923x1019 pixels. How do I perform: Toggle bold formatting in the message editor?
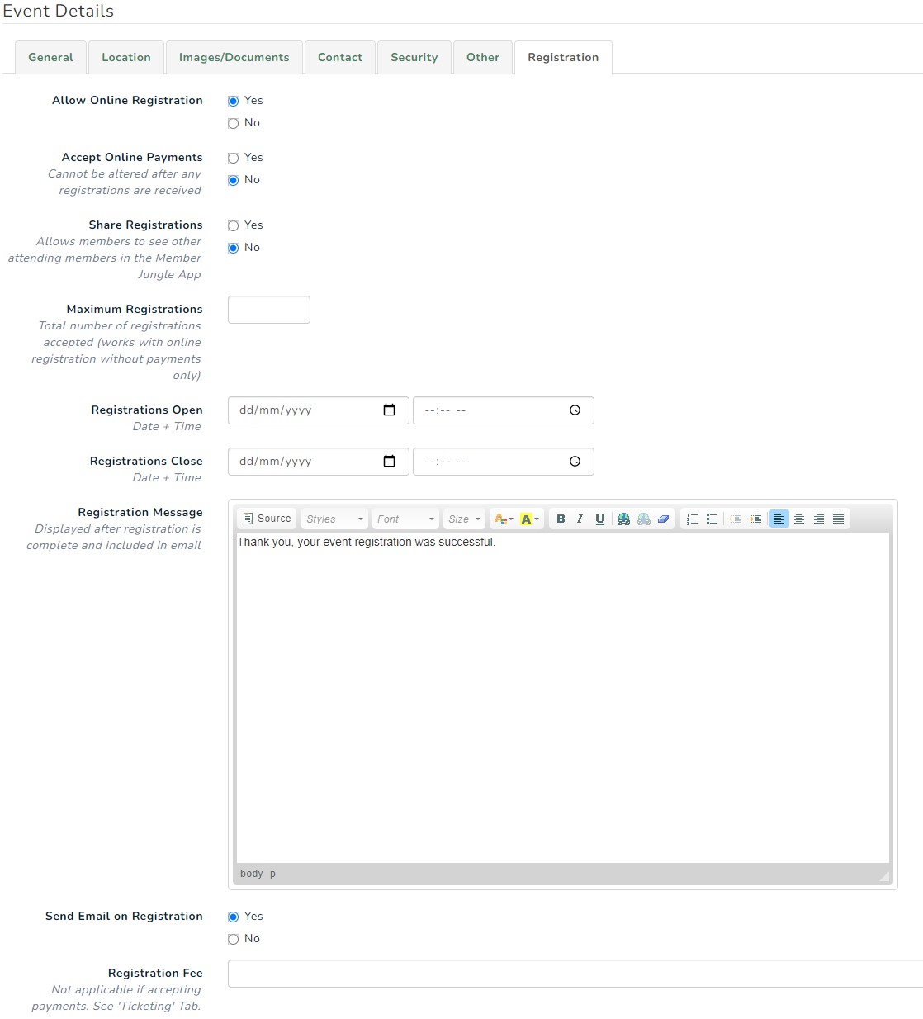point(561,519)
